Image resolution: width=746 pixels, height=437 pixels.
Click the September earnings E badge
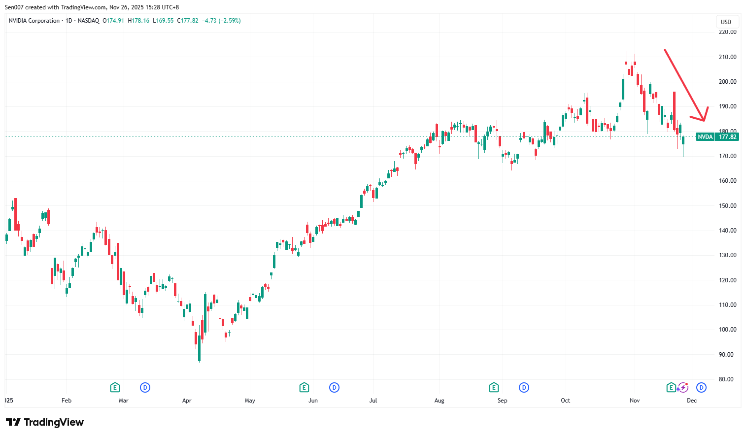(x=494, y=388)
